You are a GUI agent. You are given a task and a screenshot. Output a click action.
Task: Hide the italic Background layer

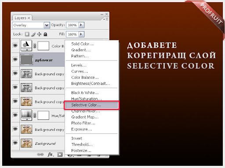(15, 143)
